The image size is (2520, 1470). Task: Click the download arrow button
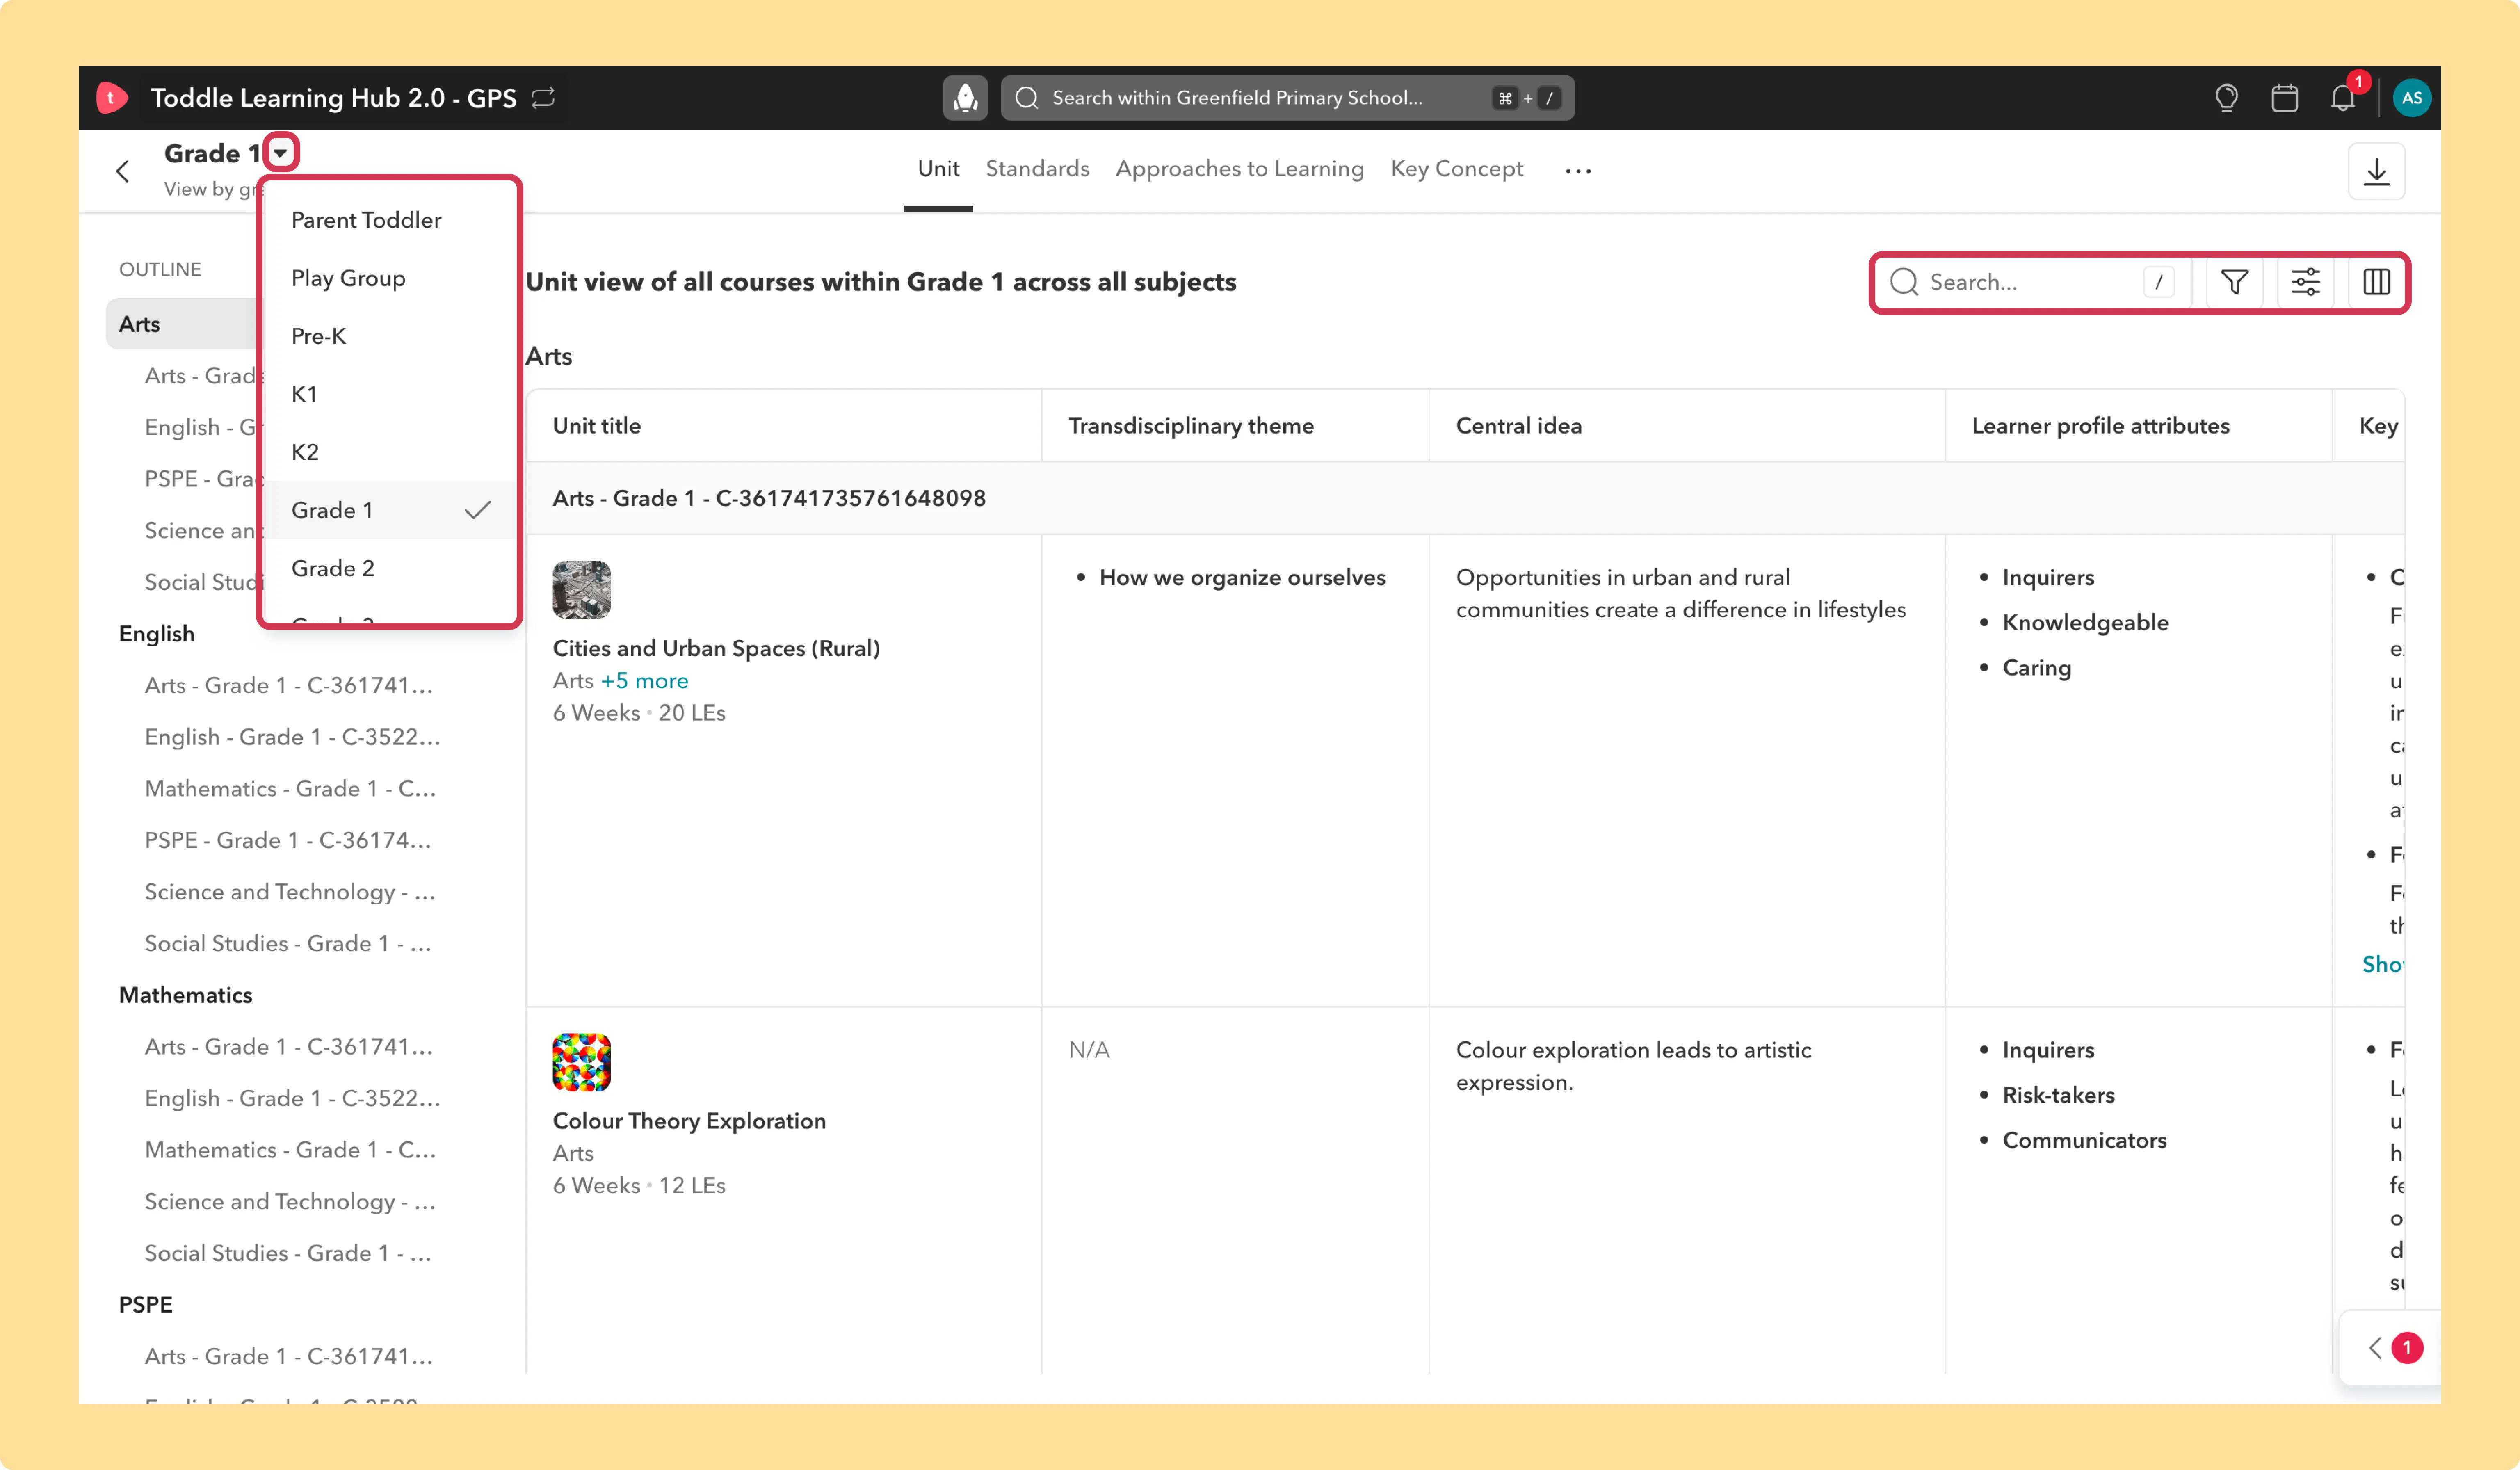[x=2376, y=172]
